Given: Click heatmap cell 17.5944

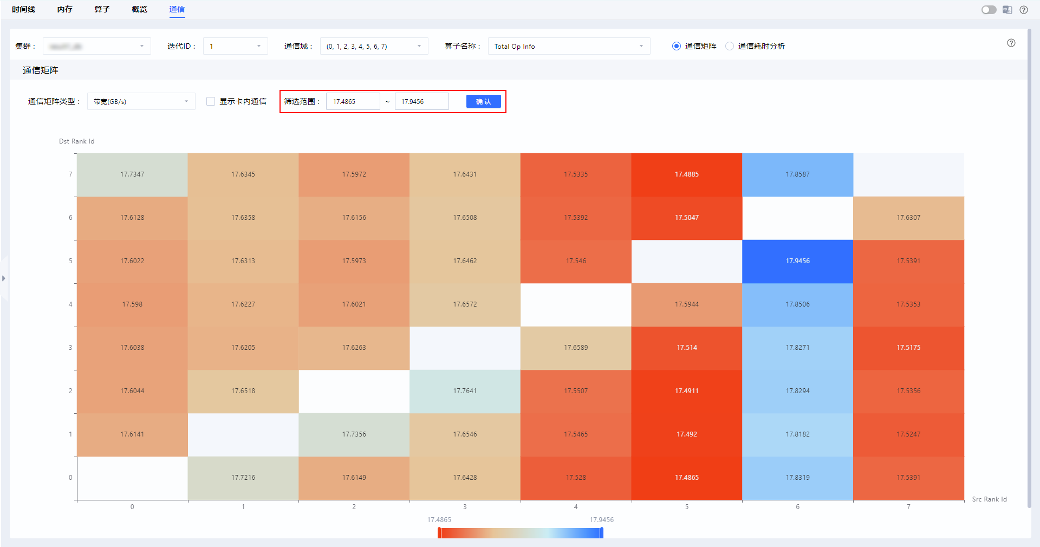Looking at the screenshot, I should [x=686, y=304].
